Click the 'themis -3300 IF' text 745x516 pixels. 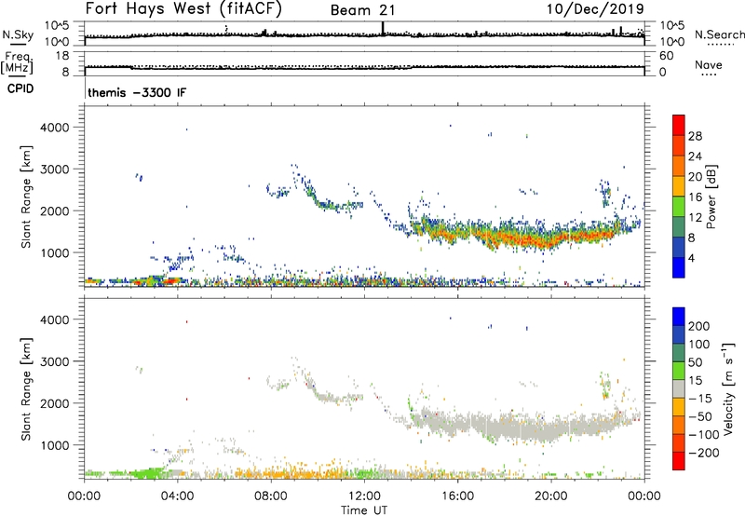pyautogui.click(x=137, y=92)
